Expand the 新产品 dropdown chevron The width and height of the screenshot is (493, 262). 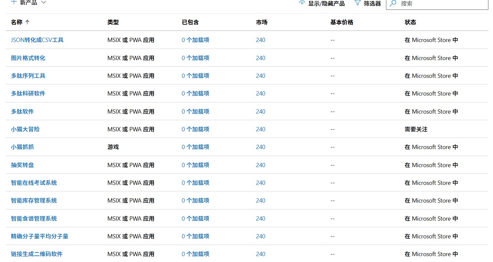pyautogui.click(x=44, y=2)
